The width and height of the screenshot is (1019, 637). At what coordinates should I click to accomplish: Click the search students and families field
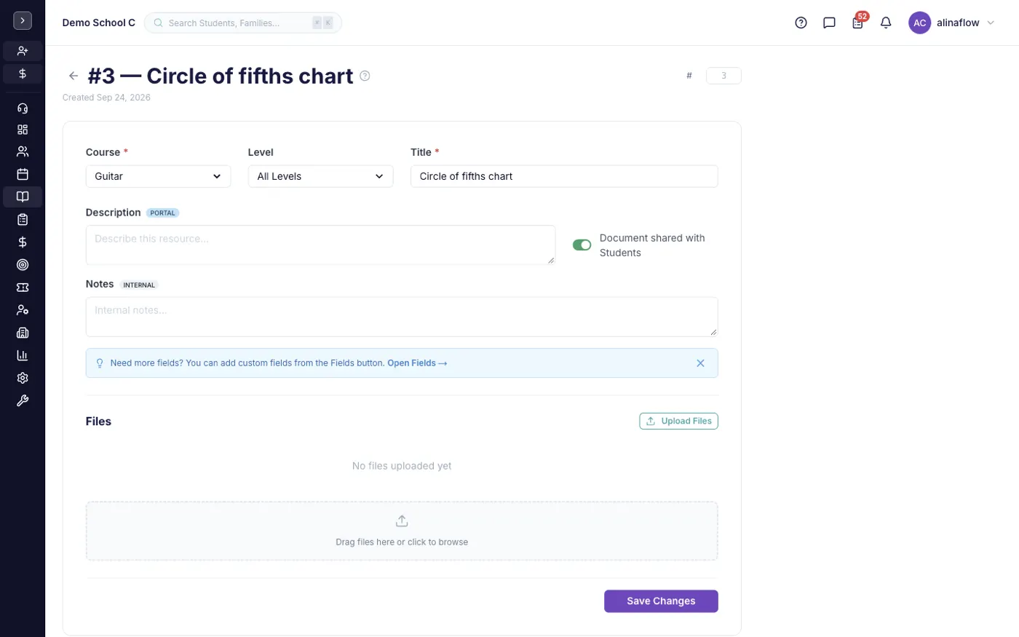click(x=243, y=23)
